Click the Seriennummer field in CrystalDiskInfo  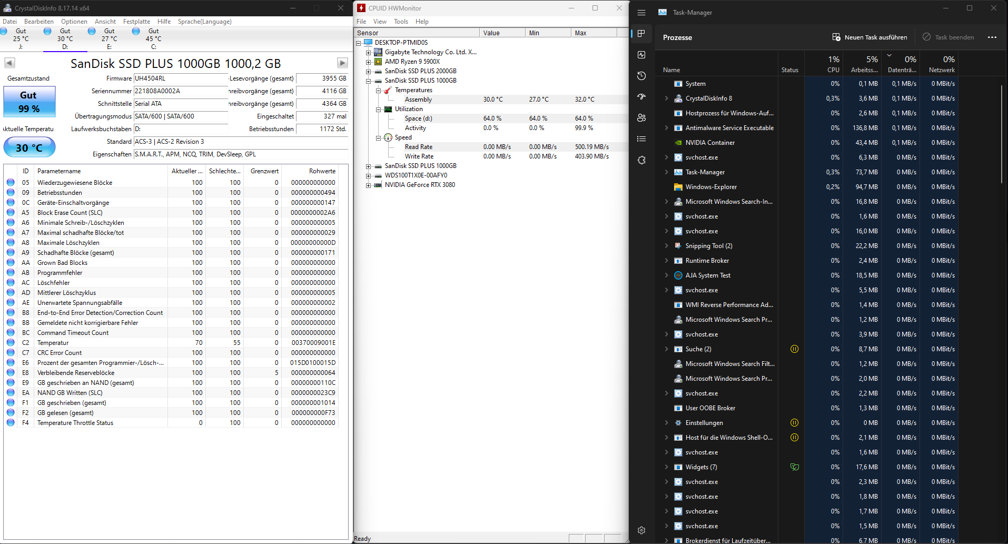tap(181, 91)
